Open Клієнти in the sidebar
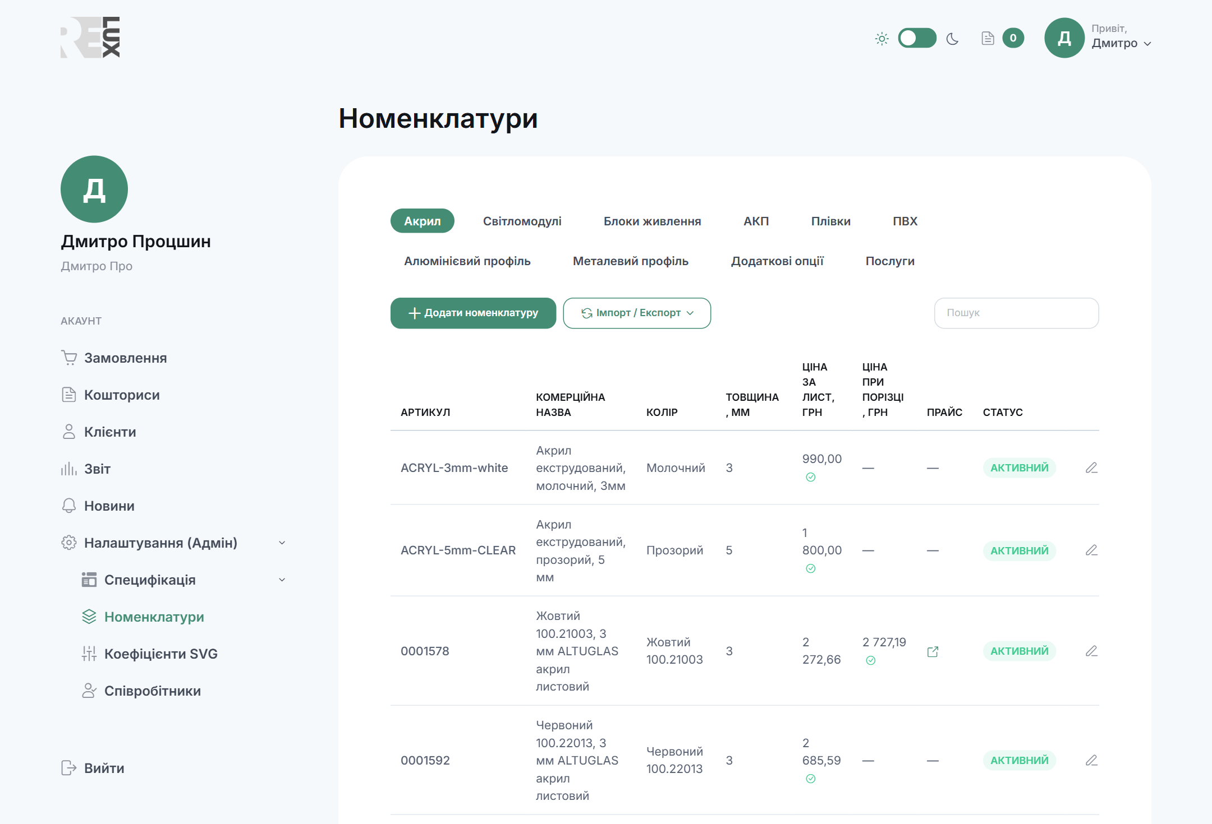This screenshot has height=824, width=1212. point(99,432)
